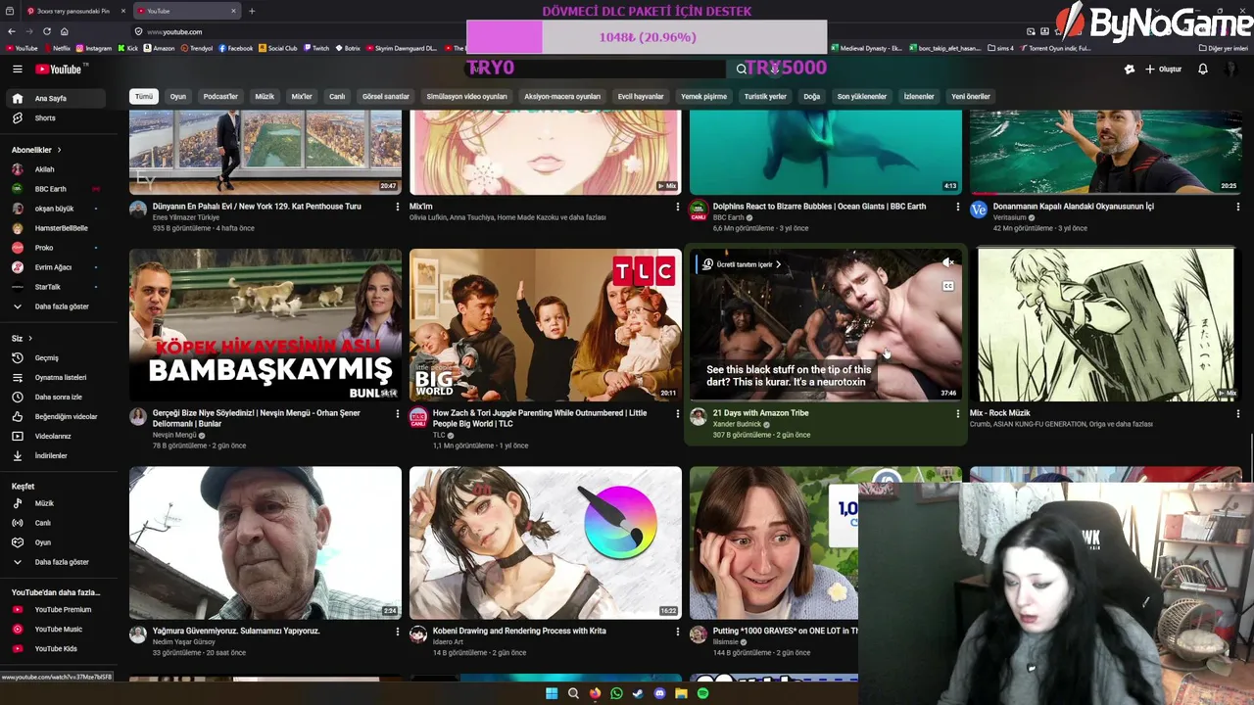Image resolution: width=1254 pixels, height=705 pixels.
Task: Click the Windows Start button
Action: coord(552,693)
